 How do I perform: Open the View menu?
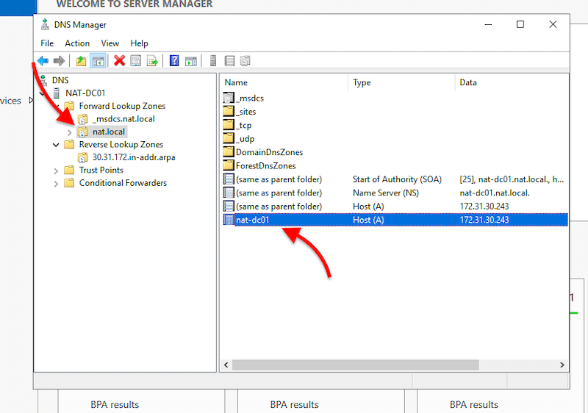tap(110, 43)
